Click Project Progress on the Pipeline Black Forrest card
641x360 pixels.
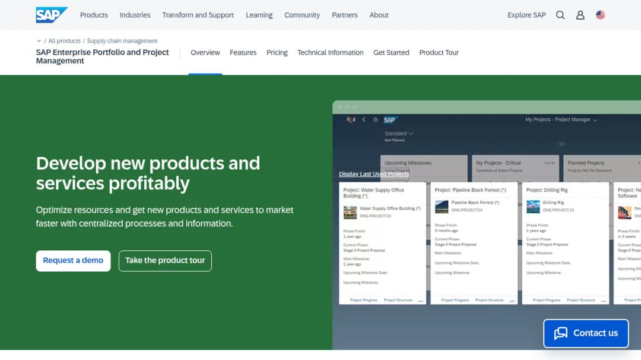click(455, 300)
